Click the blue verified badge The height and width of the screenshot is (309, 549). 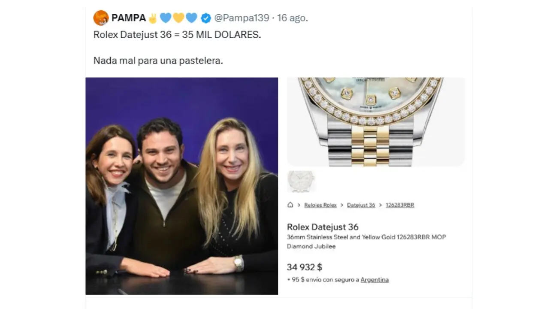pos(206,18)
